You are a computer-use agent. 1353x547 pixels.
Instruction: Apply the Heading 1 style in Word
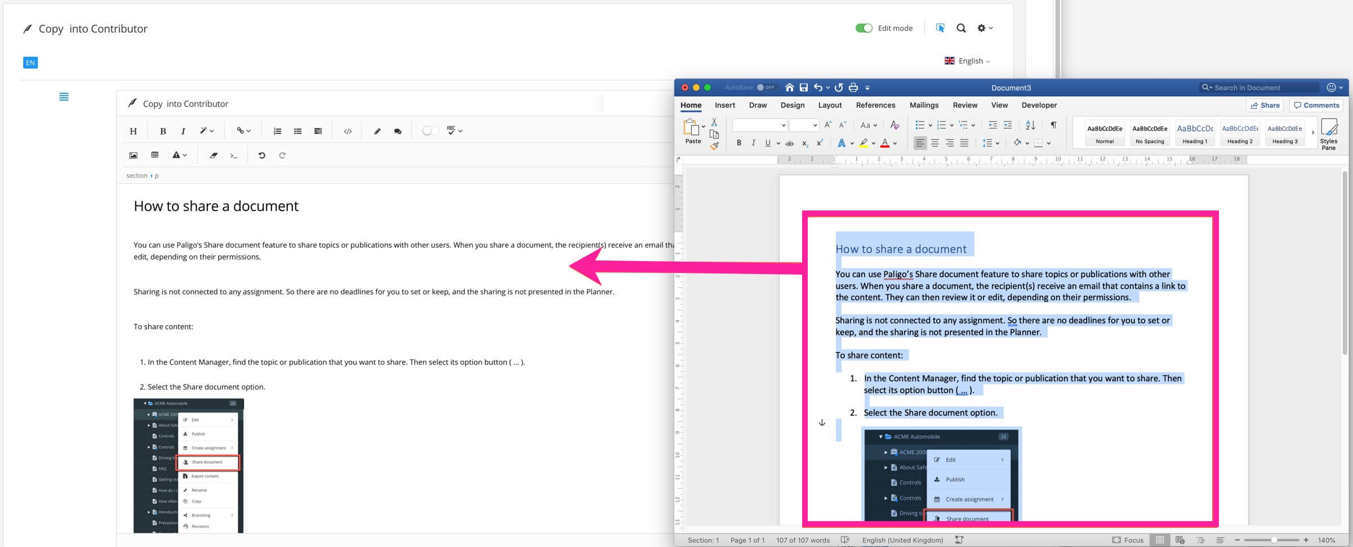click(1195, 133)
